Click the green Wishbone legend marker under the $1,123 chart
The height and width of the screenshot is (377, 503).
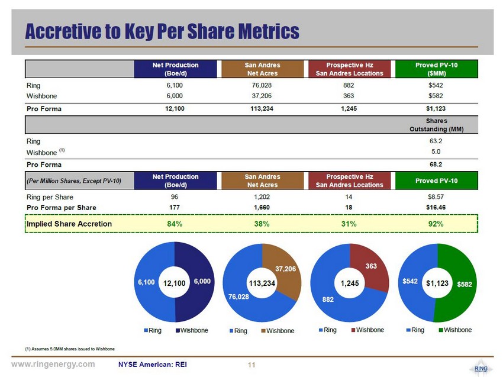440,330
